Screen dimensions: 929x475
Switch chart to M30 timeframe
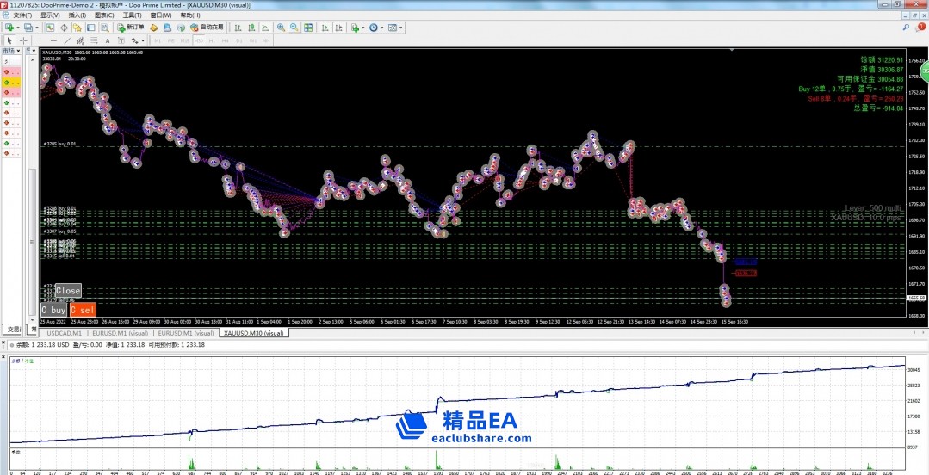[x=199, y=40]
